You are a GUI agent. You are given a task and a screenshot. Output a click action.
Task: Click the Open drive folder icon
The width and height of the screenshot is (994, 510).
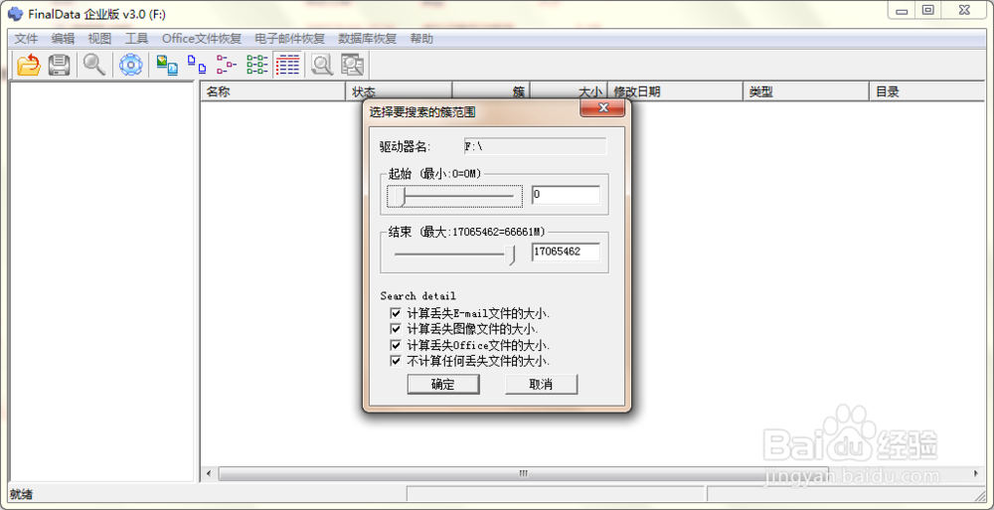pyautogui.click(x=29, y=65)
